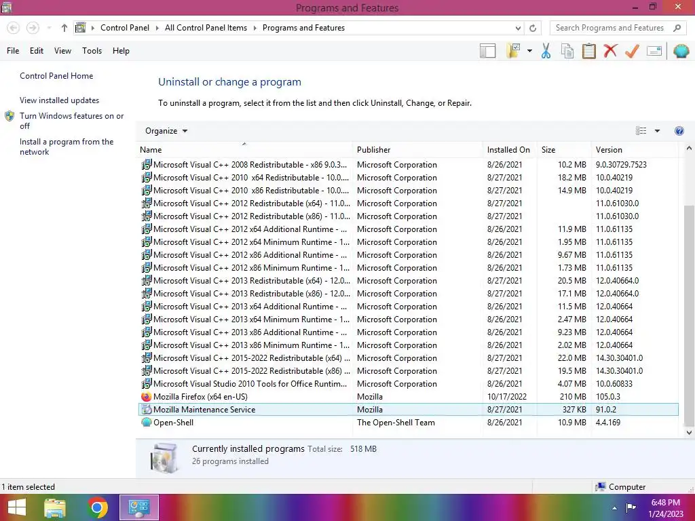Click the Paste clipboard toolbar icon
This screenshot has height=521, width=695.
pos(588,51)
